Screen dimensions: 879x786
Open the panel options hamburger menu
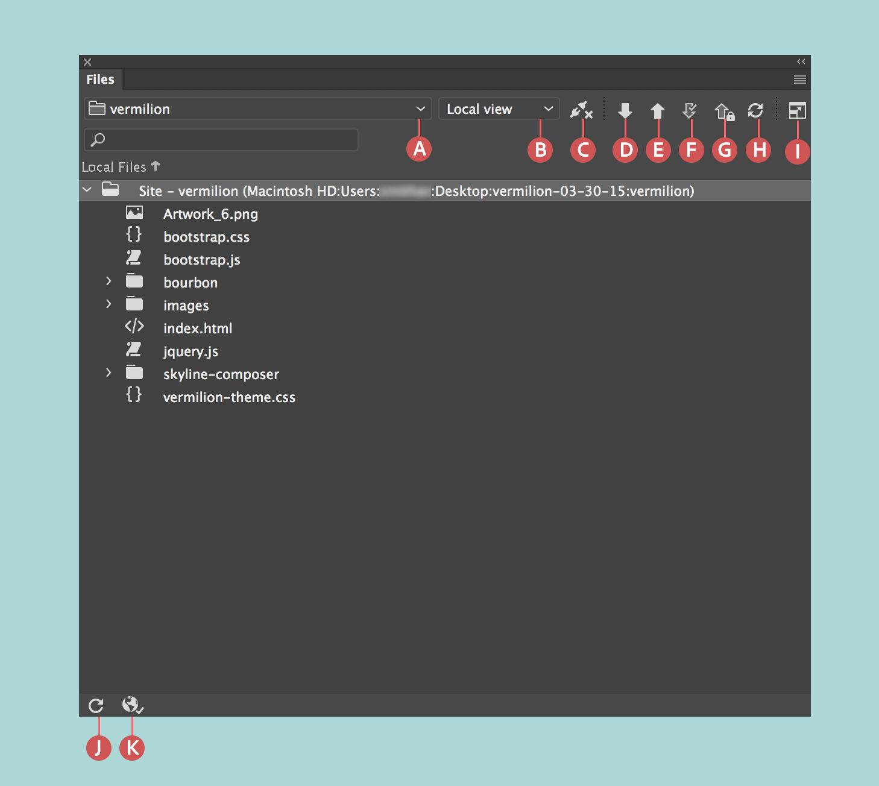[x=799, y=79]
